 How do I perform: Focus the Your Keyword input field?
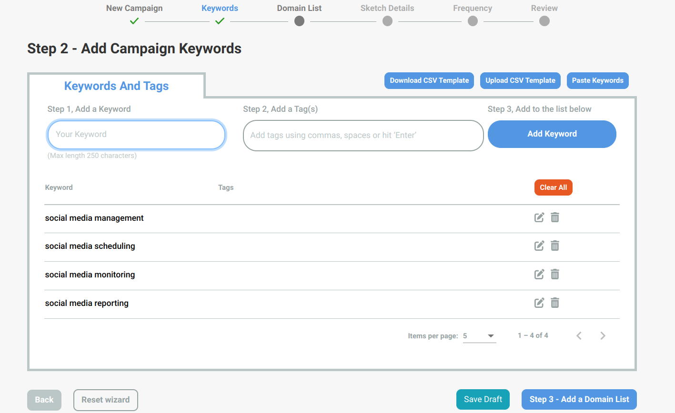(136, 135)
